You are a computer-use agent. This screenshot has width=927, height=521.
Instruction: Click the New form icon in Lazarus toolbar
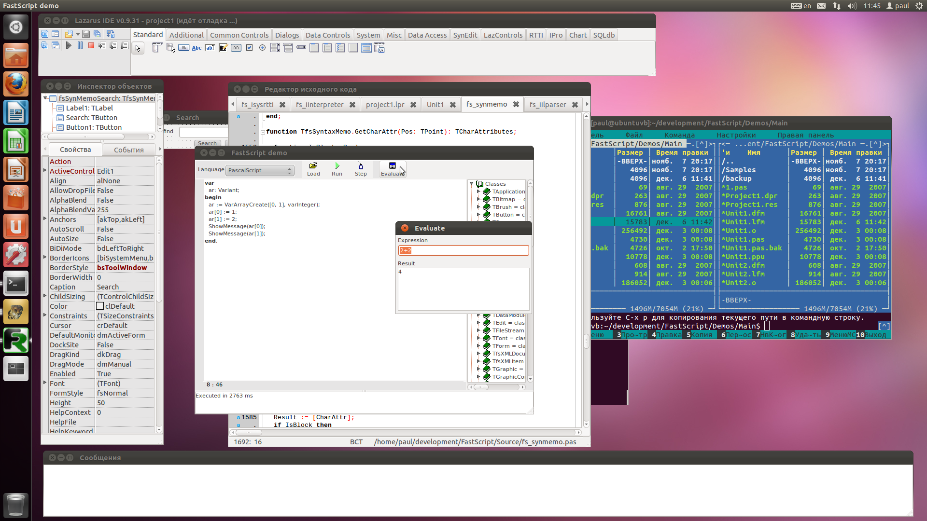click(56, 34)
